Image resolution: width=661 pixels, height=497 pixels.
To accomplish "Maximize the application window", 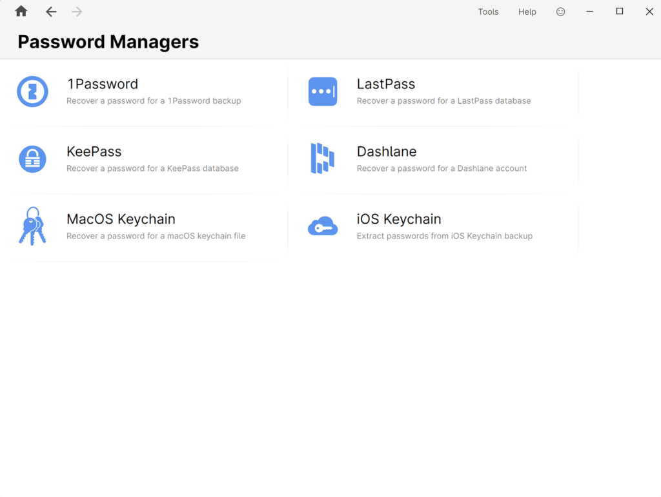I will coord(620,12).
